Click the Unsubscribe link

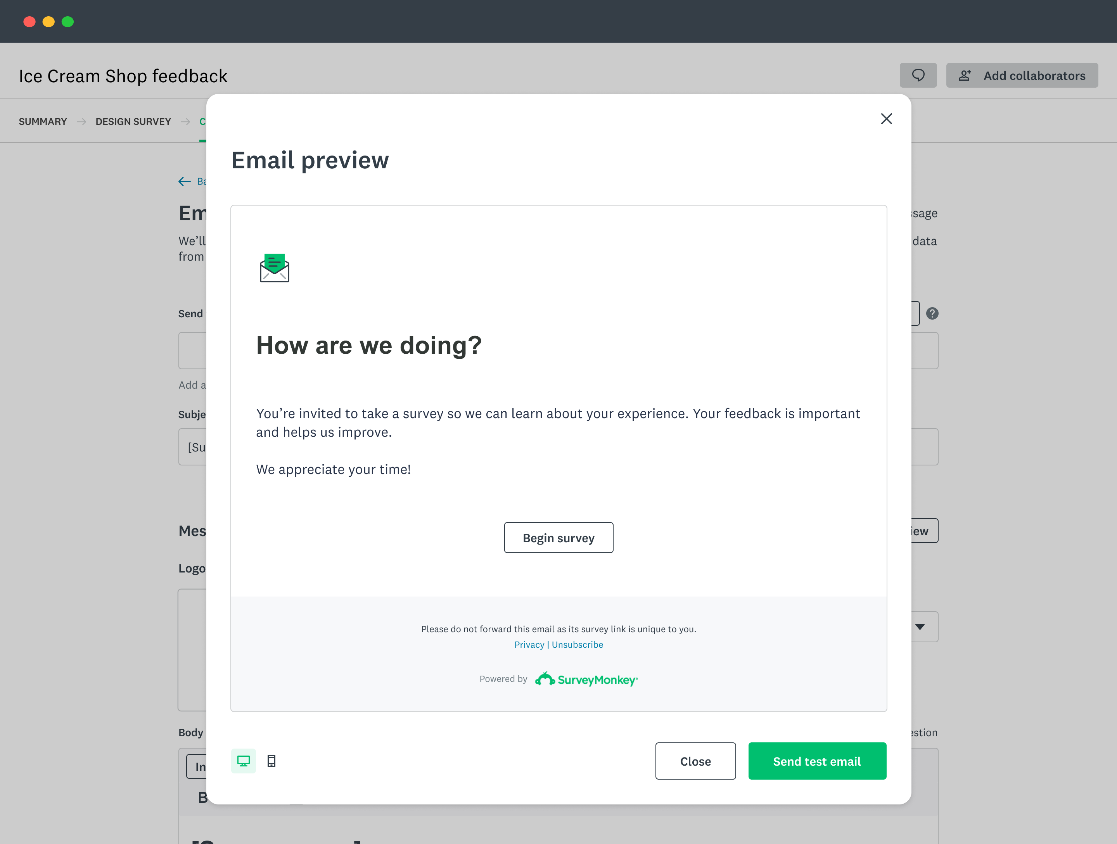[x=577, y=645]
